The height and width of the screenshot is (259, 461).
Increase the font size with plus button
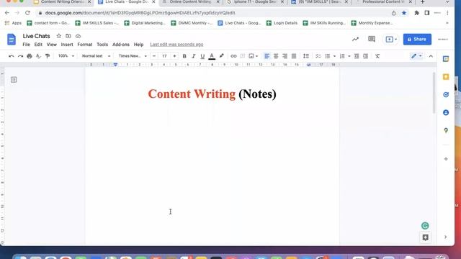[174, 56]
